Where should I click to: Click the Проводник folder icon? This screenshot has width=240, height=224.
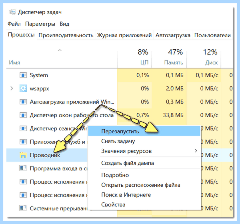pyautogui.click(x=23, y=155)
